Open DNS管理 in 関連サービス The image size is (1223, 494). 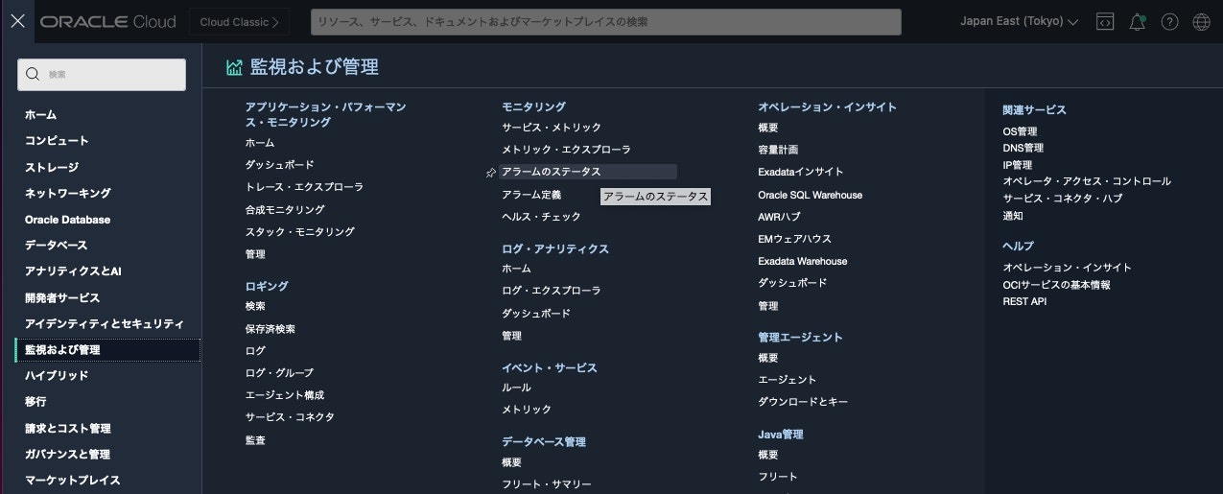(x=1023, y=148)
